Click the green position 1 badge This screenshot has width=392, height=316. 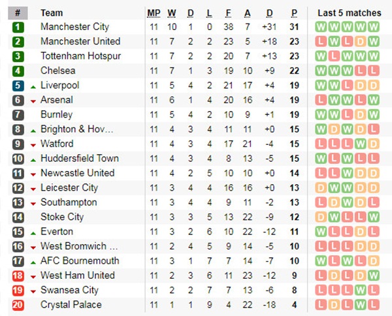[x=18, y=27]
